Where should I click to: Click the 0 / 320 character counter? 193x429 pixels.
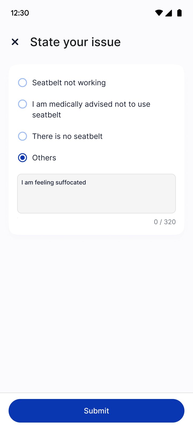tap(165, 222)
